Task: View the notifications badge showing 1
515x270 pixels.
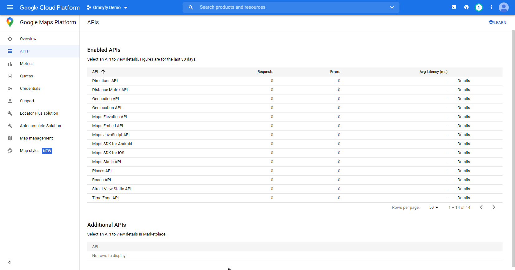Action: (x=479, y=7)
